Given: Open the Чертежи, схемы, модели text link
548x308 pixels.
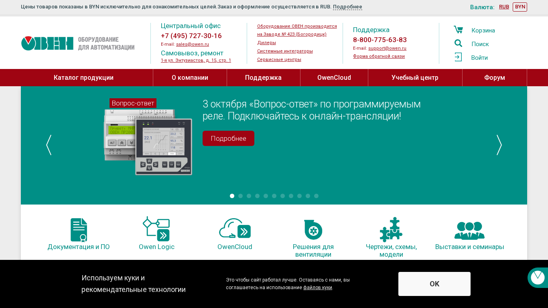Looking at the screenshot, I should [391, 250].
